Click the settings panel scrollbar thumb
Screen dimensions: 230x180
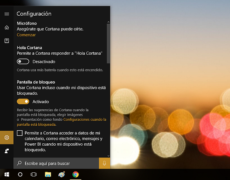pyautogui.click(x=108, y=42)
